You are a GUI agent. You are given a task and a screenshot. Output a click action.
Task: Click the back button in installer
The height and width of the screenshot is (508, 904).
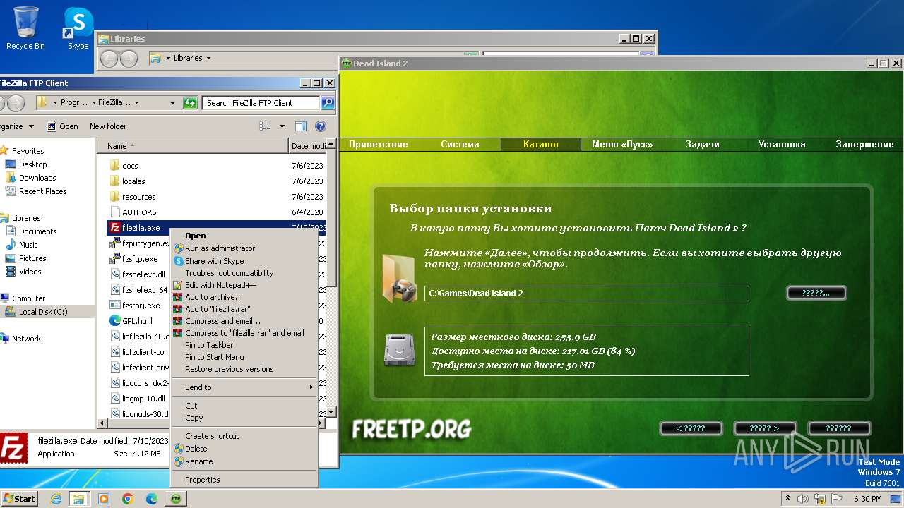691,428
